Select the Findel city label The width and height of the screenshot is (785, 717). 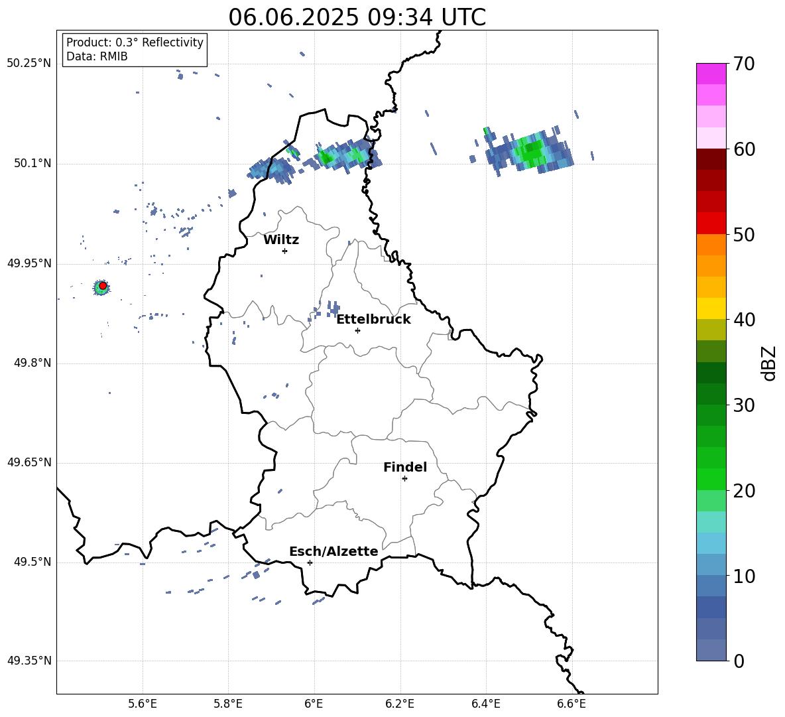405,467
